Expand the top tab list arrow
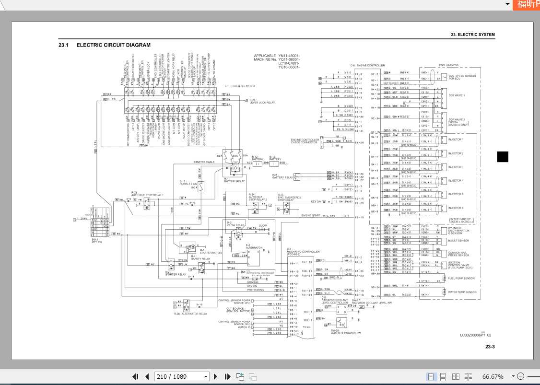The height and width of the screenshot is (385, 540). point(507,4)
